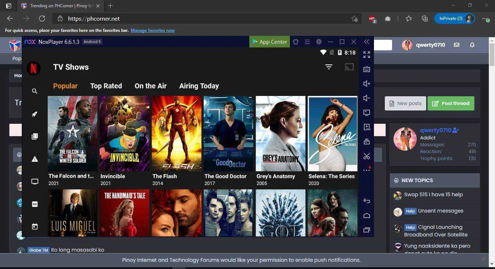Select the TV screen icon in the sidebar
The height and width of the screenshot is (269, 495).
(35, 181)
